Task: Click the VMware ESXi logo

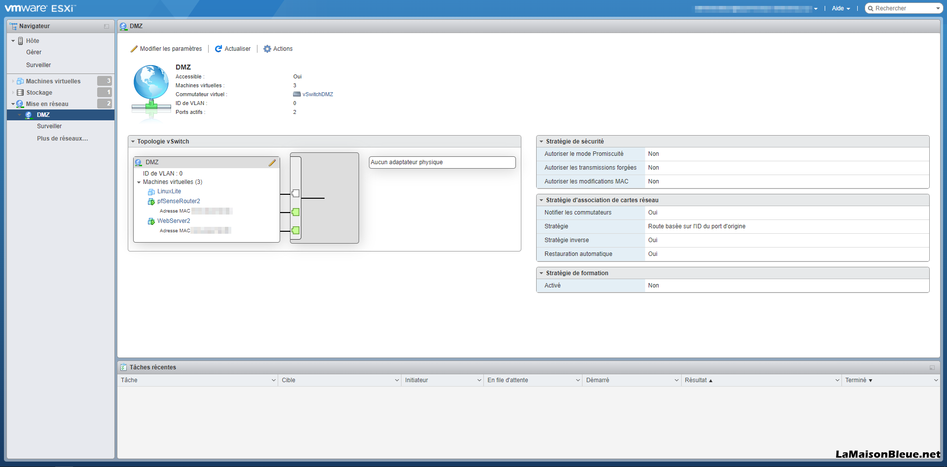Action: click(40, 8)
